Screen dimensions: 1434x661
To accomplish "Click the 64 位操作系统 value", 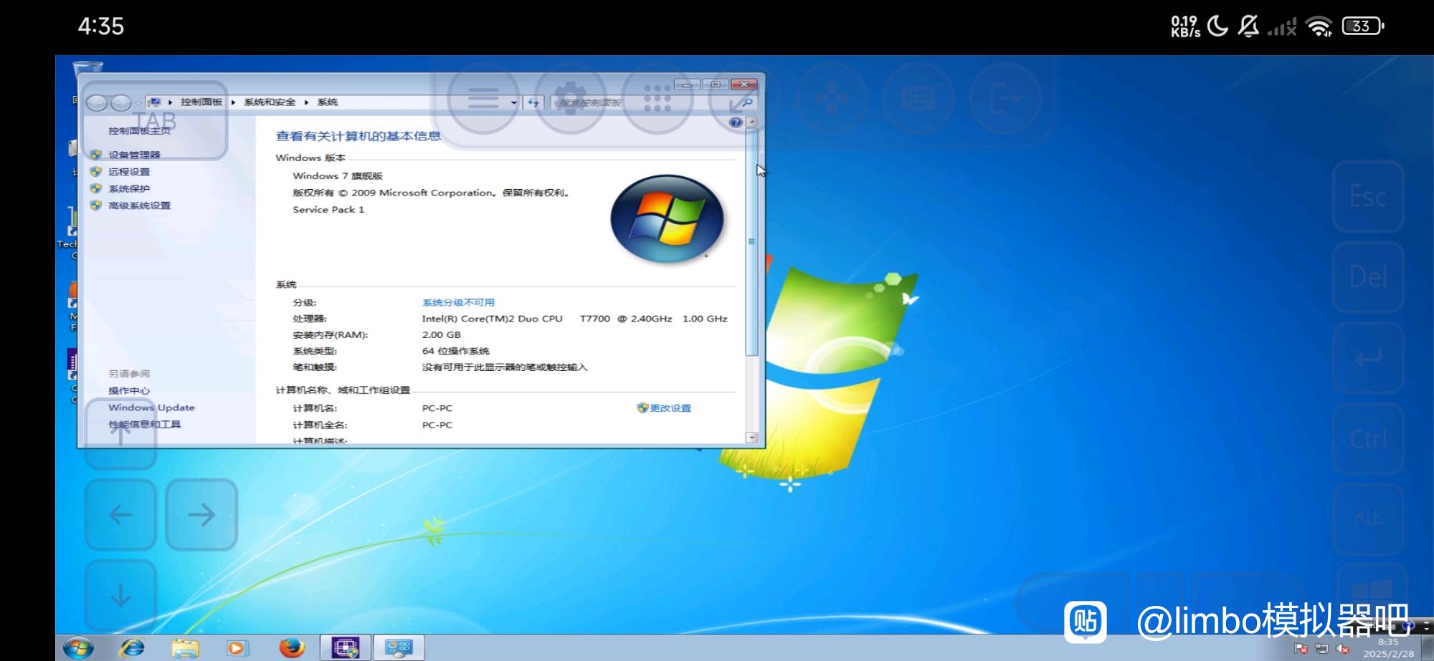I will (455, 351).
